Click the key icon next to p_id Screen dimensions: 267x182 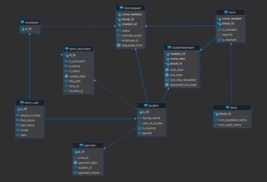75,152
